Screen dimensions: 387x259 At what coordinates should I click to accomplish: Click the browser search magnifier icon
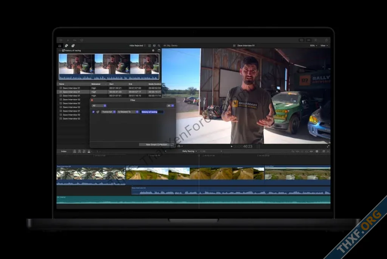[159, 45]
